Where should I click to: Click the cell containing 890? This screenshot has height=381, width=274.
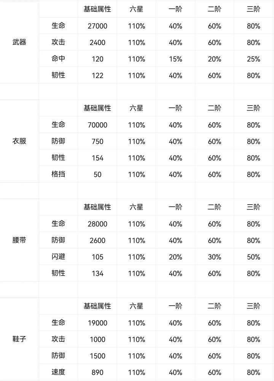[x=97, y=372]
